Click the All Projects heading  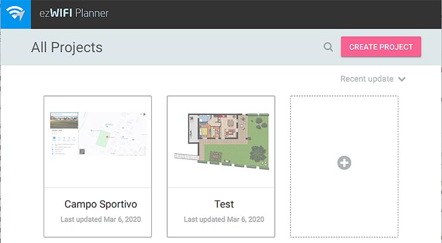[x=67, y=48]
